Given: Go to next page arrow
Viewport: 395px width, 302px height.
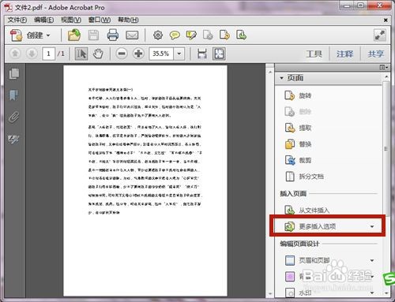Looking at the screenshot, I should click(x=32, y=54).
